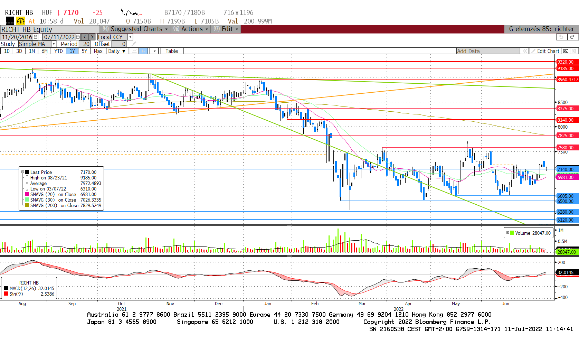Screen dimensions: 579x344
Task: Click the Last Price legend row
Action: point(60,172)
